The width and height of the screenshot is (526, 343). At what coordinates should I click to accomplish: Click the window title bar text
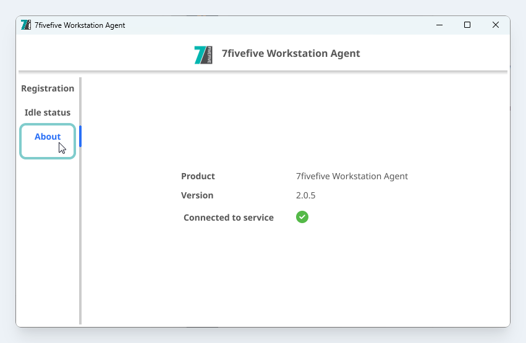80,25
